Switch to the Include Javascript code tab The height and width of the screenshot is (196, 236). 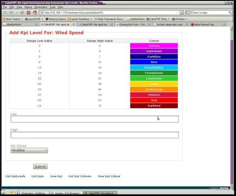tap(171, 24)
